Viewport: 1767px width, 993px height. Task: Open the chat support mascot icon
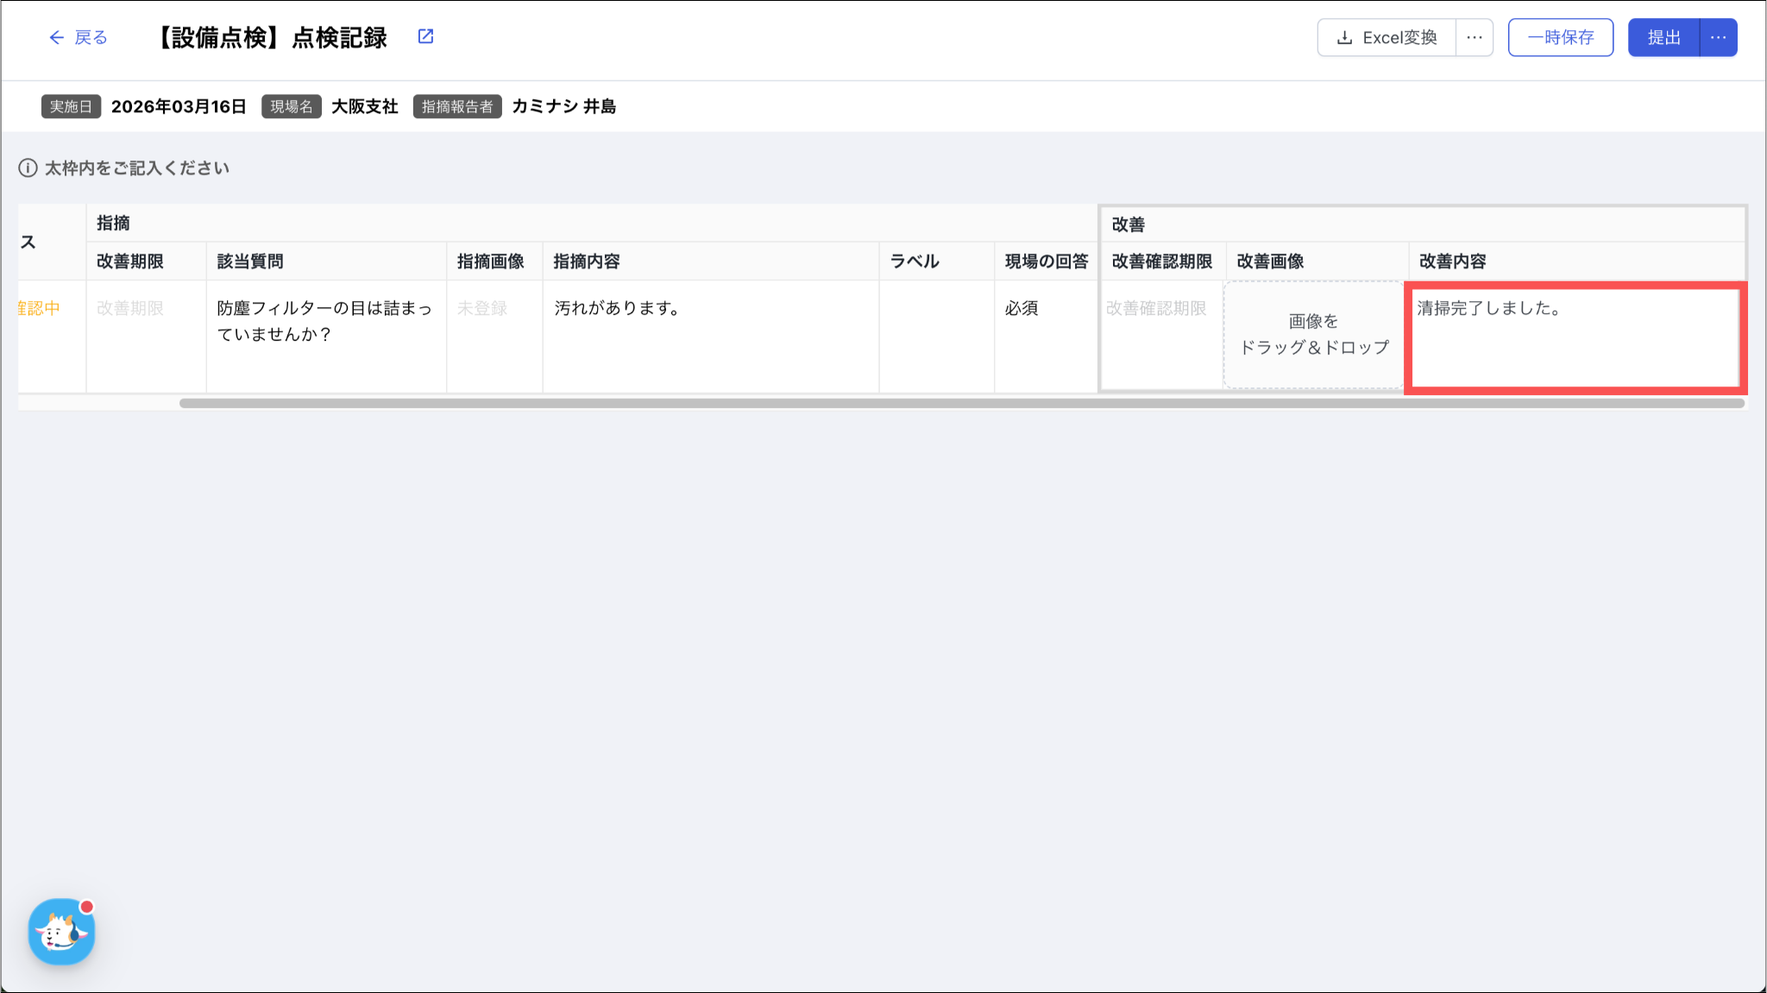click(x=61, y=932)
